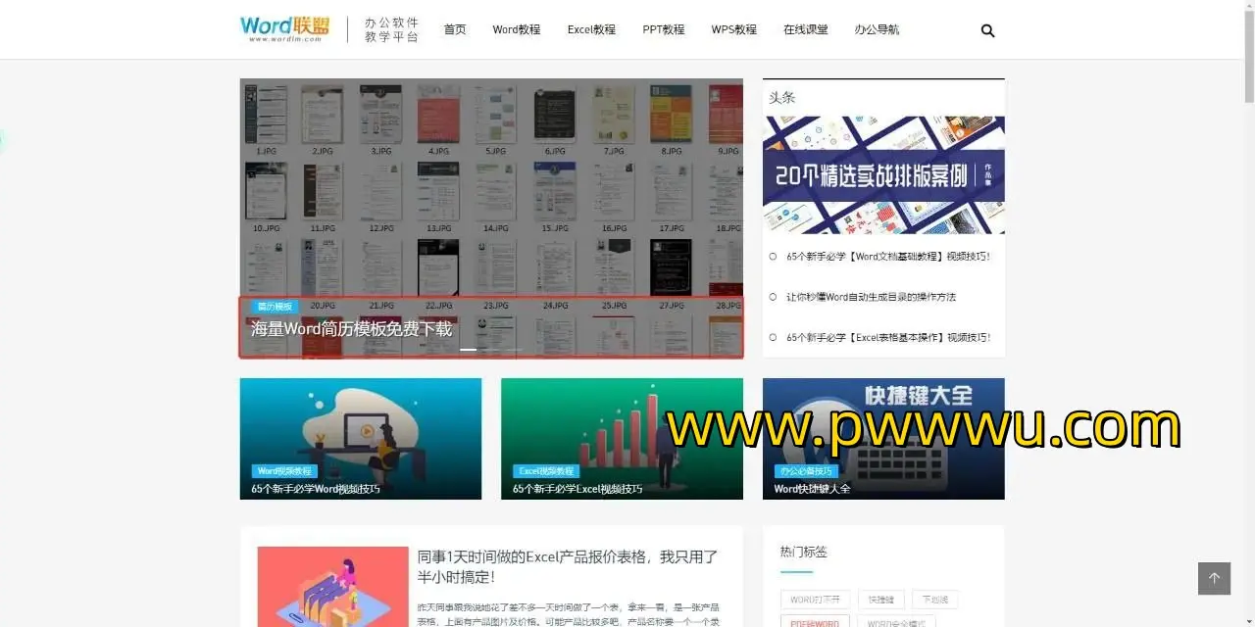This screenshot has width=1255, height=627.
Task: Open 办公导航 in the top menu
Action: (877, 29)
